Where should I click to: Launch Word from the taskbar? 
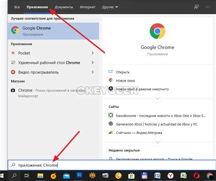157,176
